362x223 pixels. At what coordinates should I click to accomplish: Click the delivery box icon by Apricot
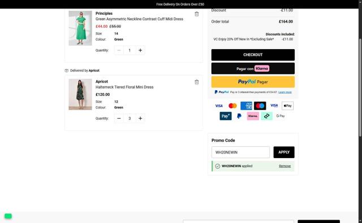(67, 71)
